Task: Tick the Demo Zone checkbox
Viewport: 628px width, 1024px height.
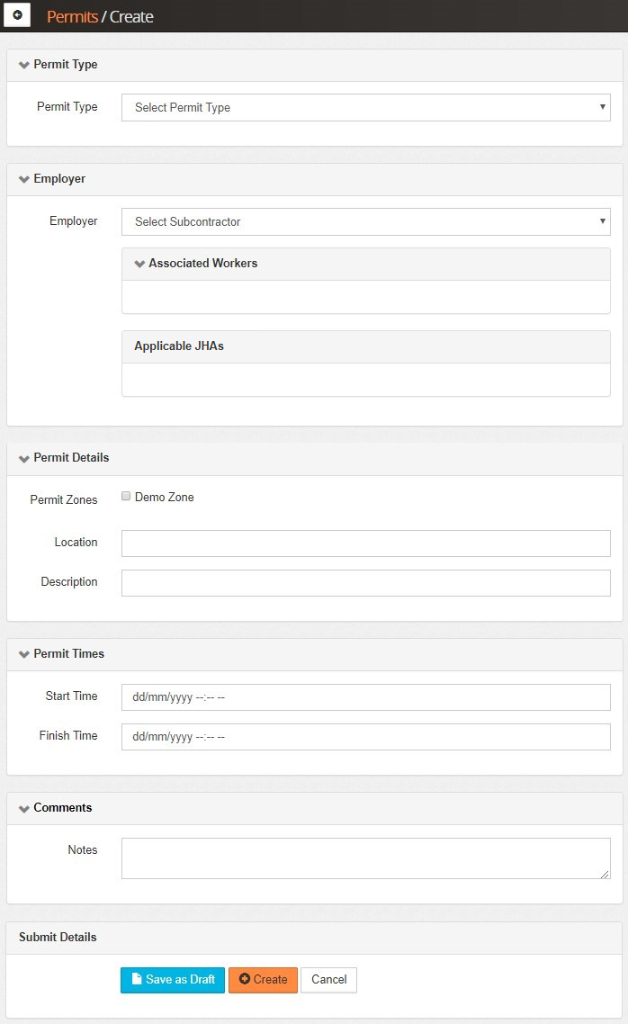Action: pos(127,496)
